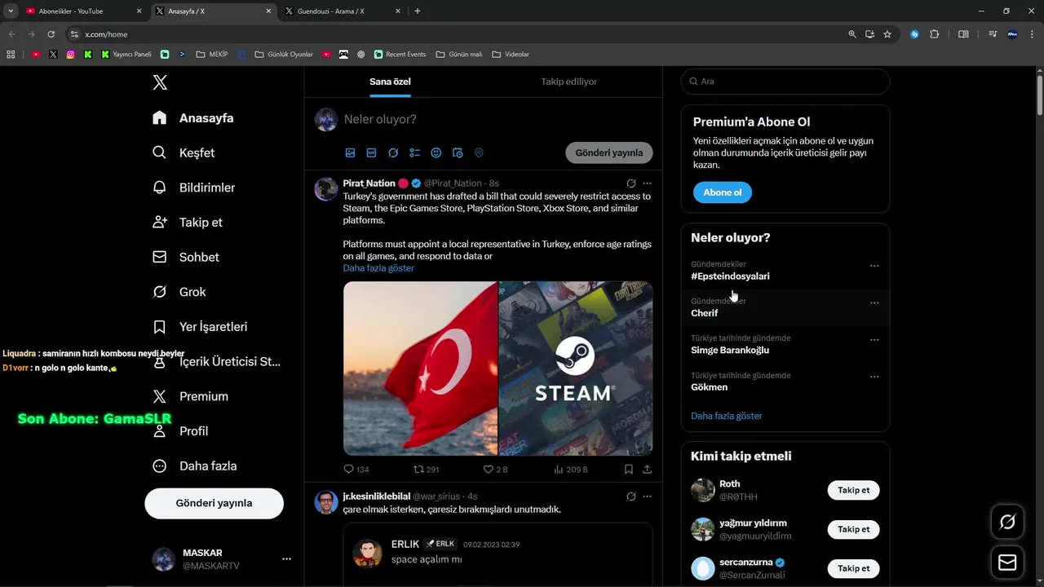Add a poll in the composer

414,152
